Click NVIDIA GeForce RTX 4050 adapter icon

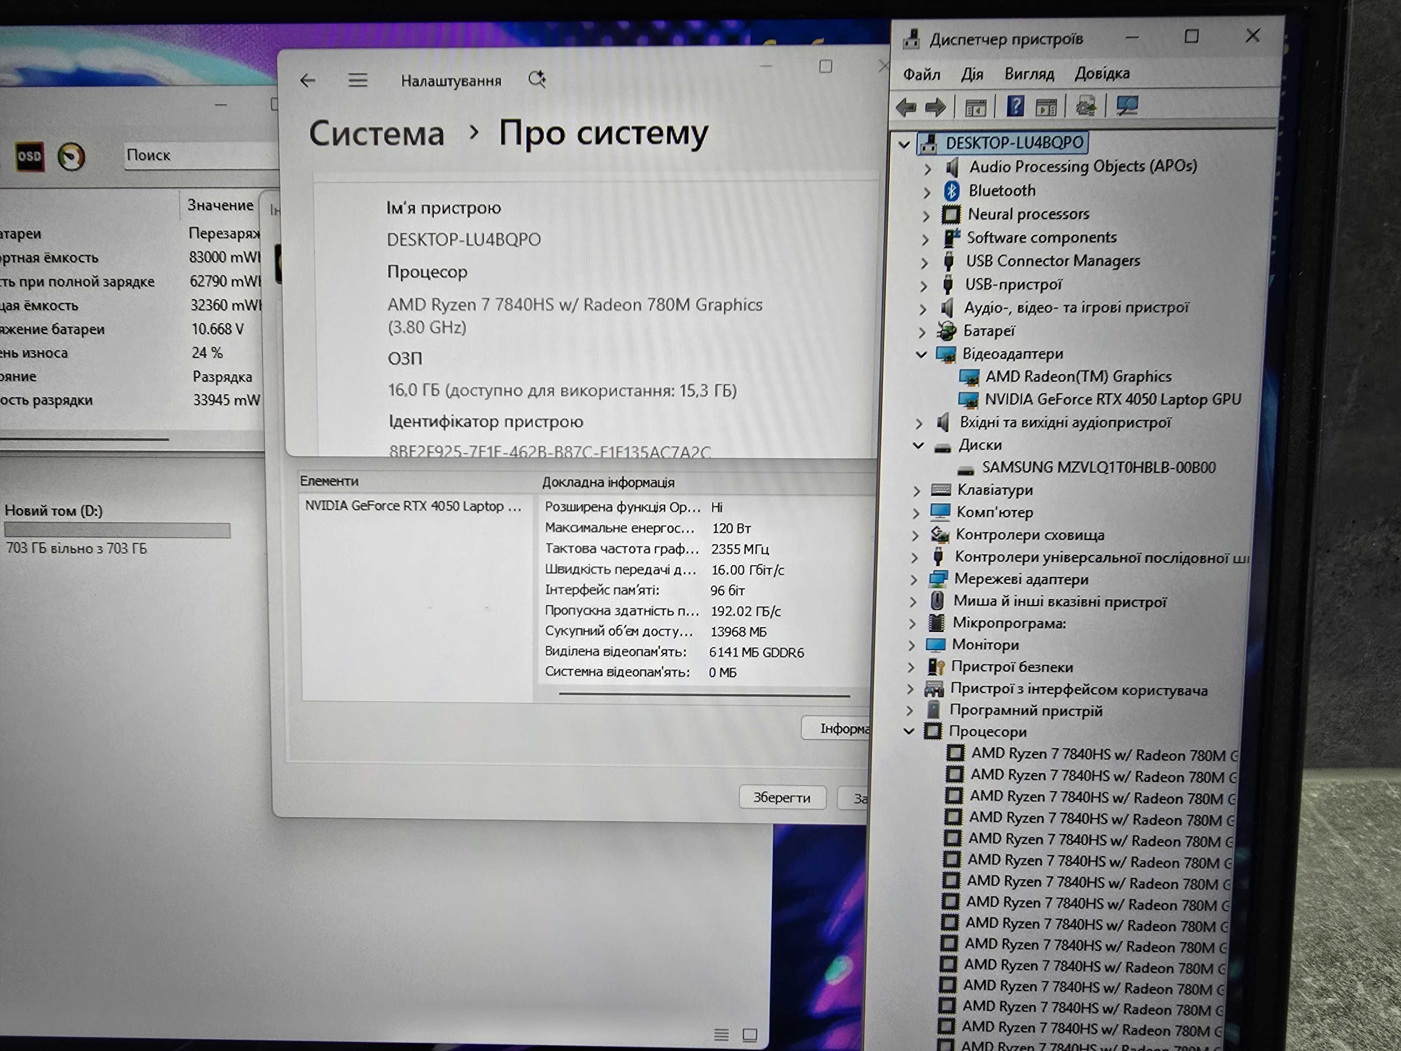tap(968, 400)
